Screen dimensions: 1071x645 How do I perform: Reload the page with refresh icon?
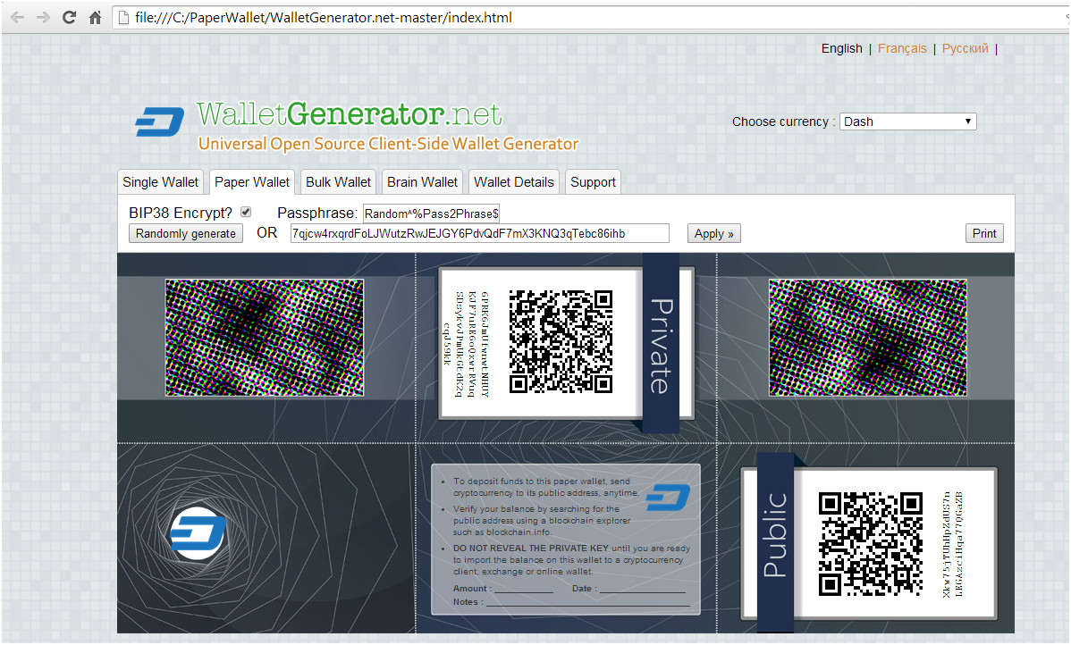[69, 17]
